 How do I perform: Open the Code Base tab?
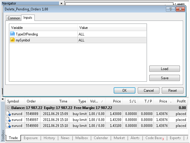pos(154,138)
